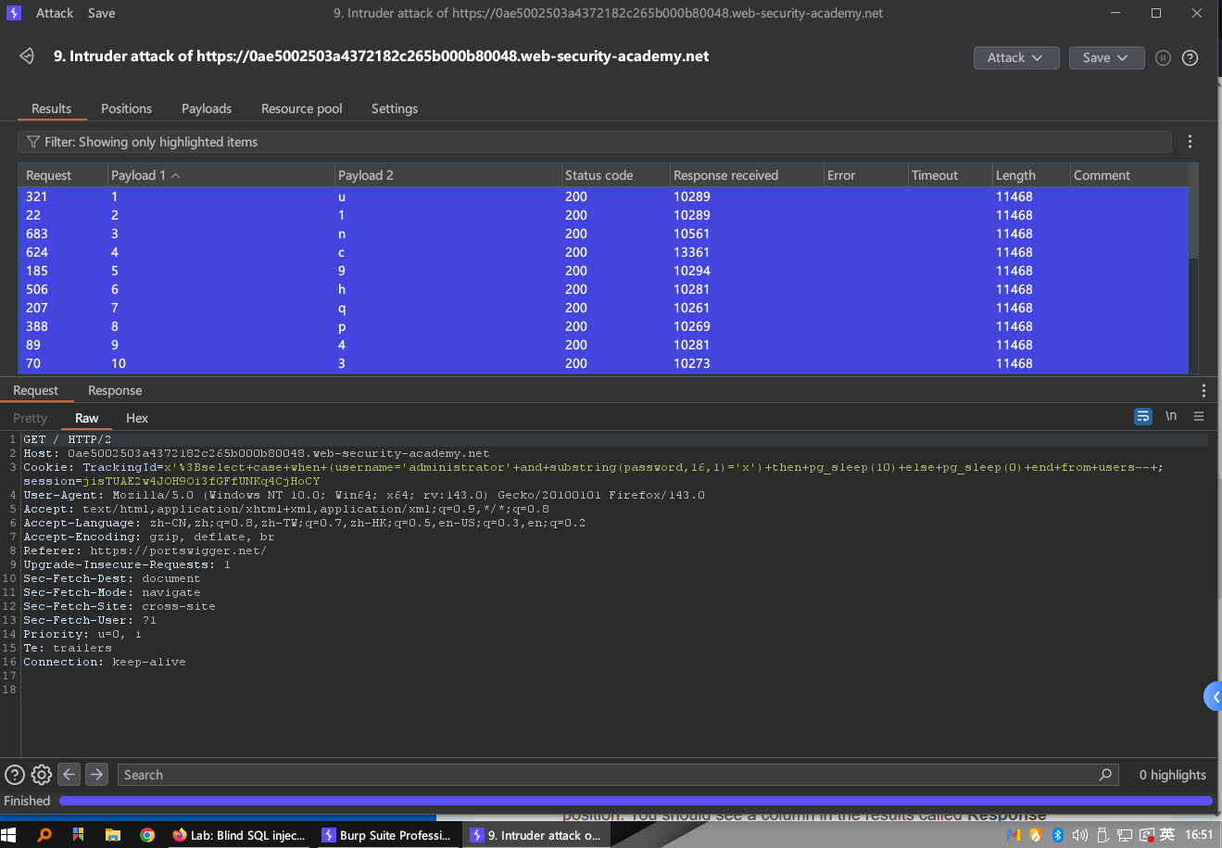
Task: Select the row for request 683
Action: tap(603, 234)
